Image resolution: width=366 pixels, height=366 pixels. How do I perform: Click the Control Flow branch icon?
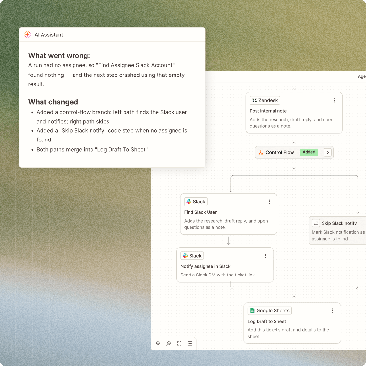pos(261,152)
